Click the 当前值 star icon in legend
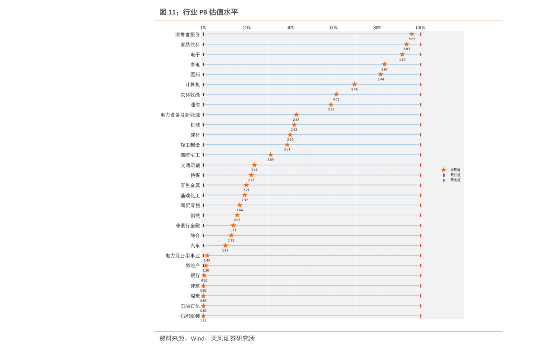 (444, 170)
